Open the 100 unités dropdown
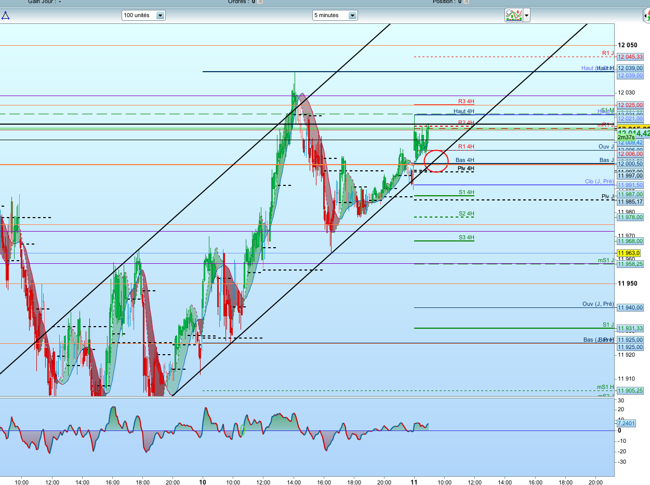The width and height of the screenshot is (650, 485). click(143, 16)
